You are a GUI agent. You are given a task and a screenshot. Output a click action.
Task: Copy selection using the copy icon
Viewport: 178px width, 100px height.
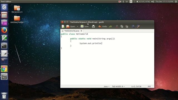coord(122,26)
